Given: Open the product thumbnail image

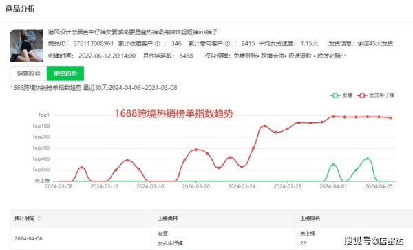Looking at the screenshot, I should [x=27, y=45].
